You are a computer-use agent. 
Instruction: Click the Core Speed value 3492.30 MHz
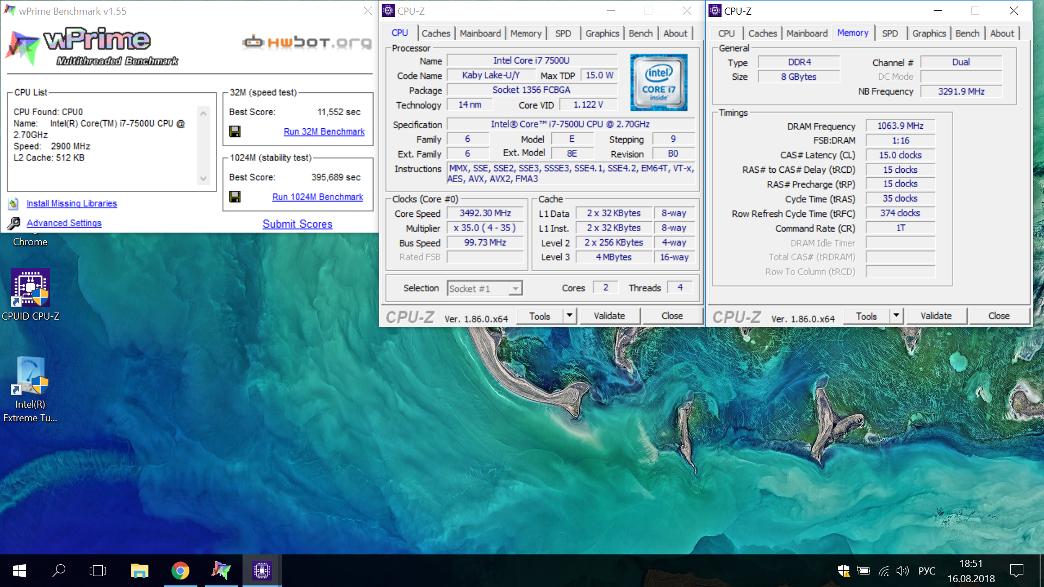click(x=485, y=214)
